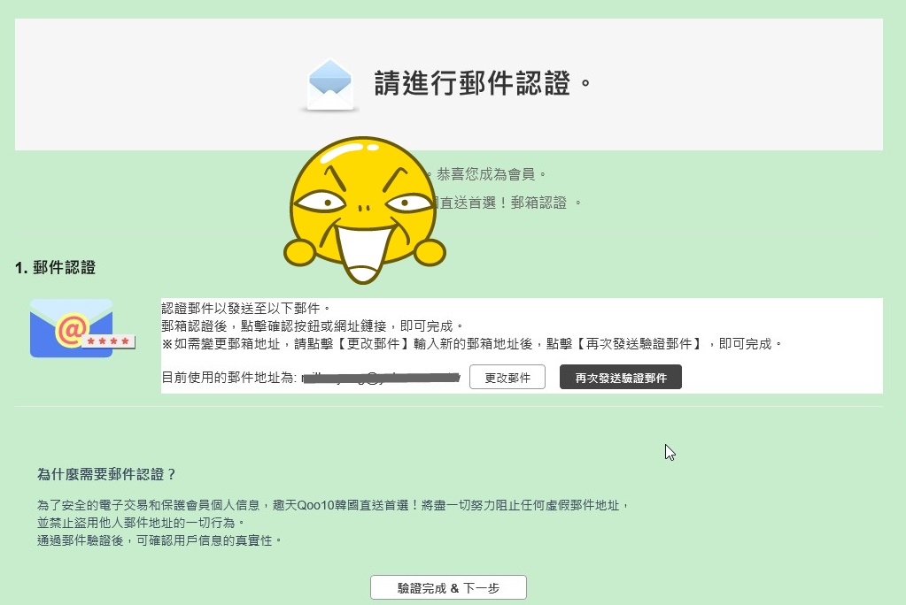Click the line 通過郵件驗證後，可確認用戶信息的真實性。
This screenshot has height=605, width=906.
pyautogui.click(x=159, y=540)
